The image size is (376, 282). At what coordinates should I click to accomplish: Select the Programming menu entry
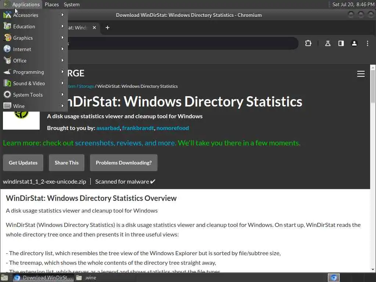click(34, 72)
